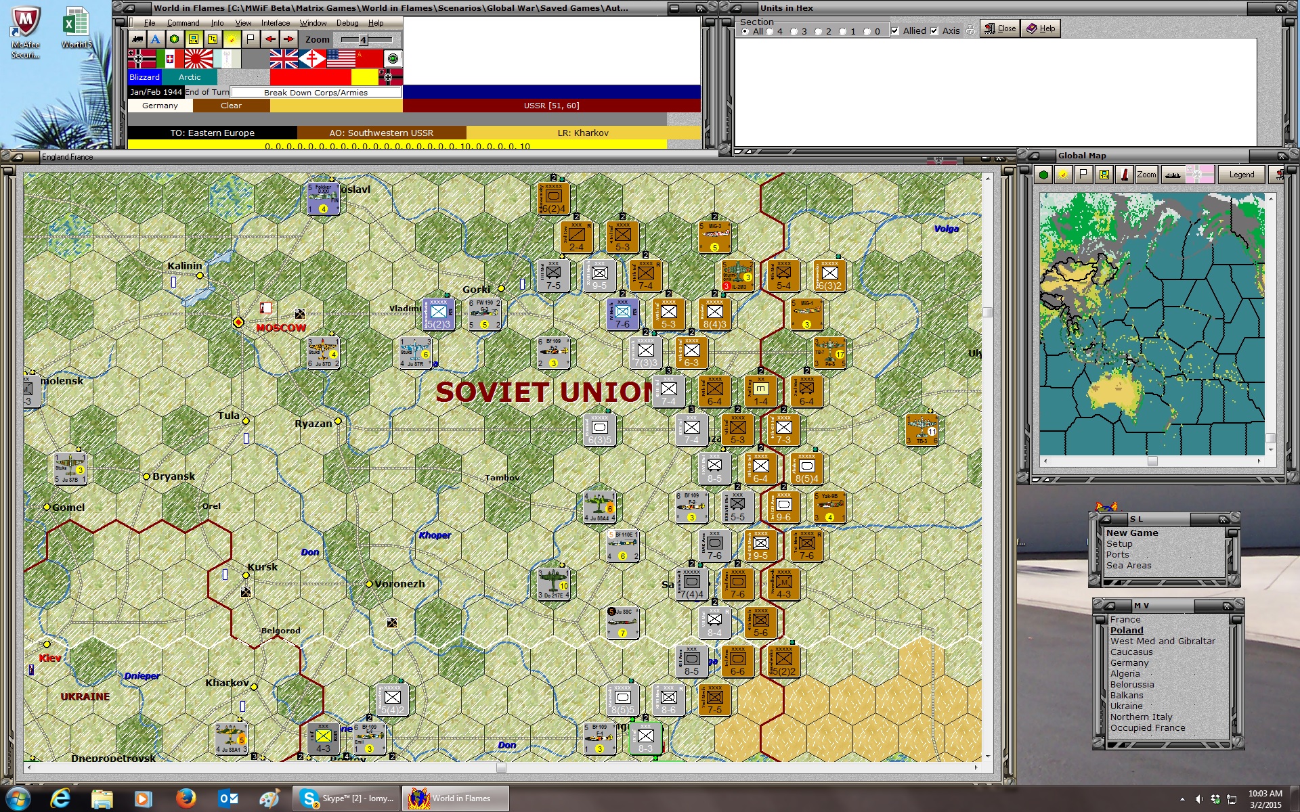This screenshot has width=1300, height=812.
Task: Click the yellow unit counter icon in Global Map
Action: point(1104,175)
